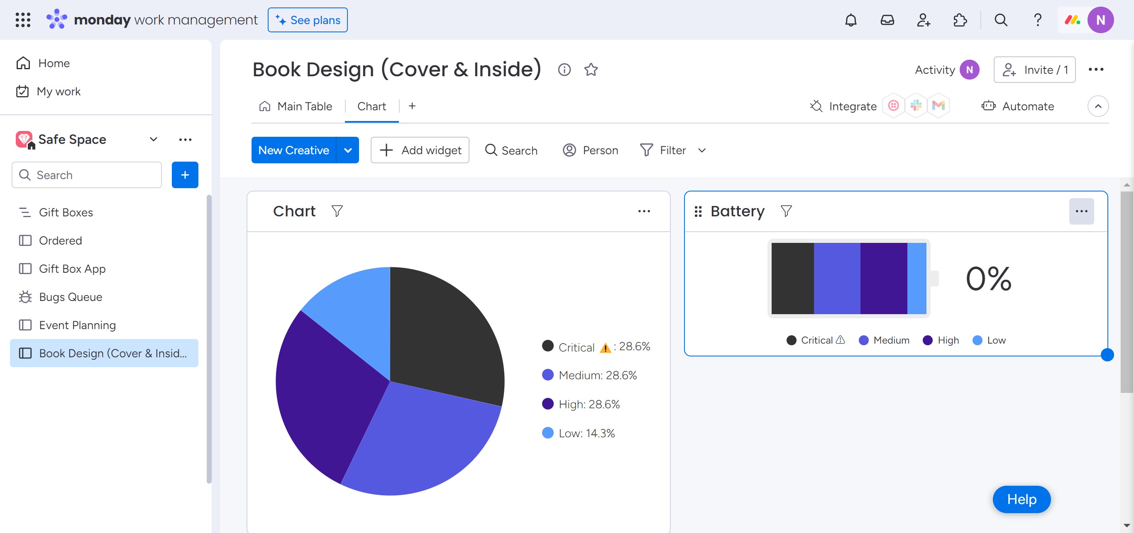Open board options three-dot menu

(1096, 70)
